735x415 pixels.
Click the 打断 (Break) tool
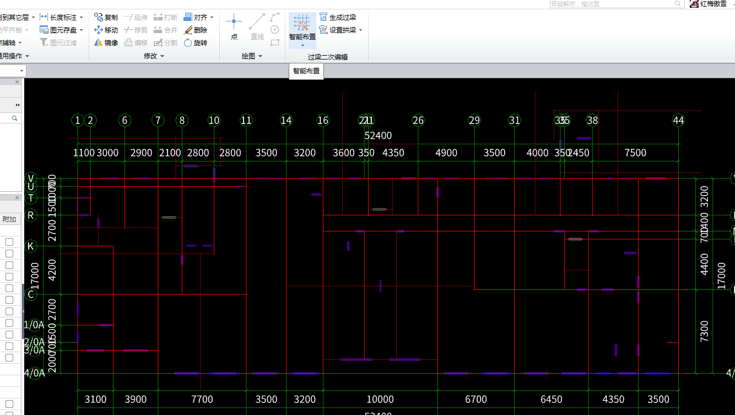point(165,18)
